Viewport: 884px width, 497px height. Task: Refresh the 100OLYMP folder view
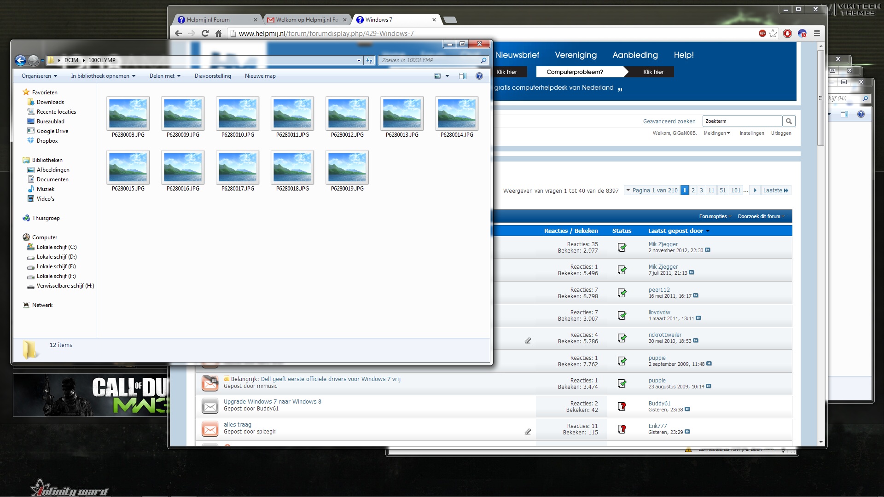[x=369, y=60]
